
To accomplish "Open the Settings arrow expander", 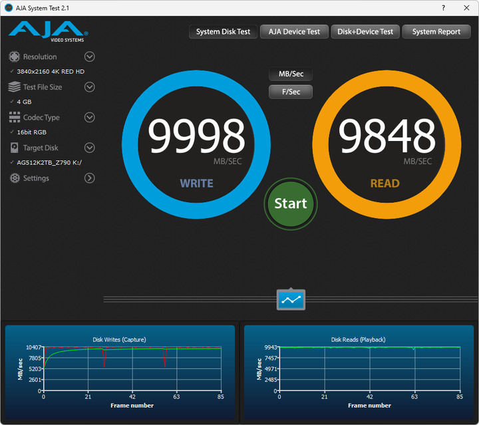I will pyautogui.click(x=90, y=178).
